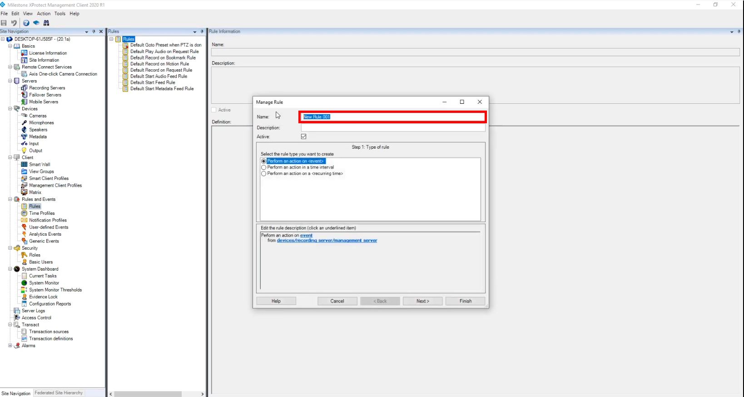The width and height of the screenshot is (744, 397).
Task: Collapse the Security tree node
Action: [x=10, y=248]
